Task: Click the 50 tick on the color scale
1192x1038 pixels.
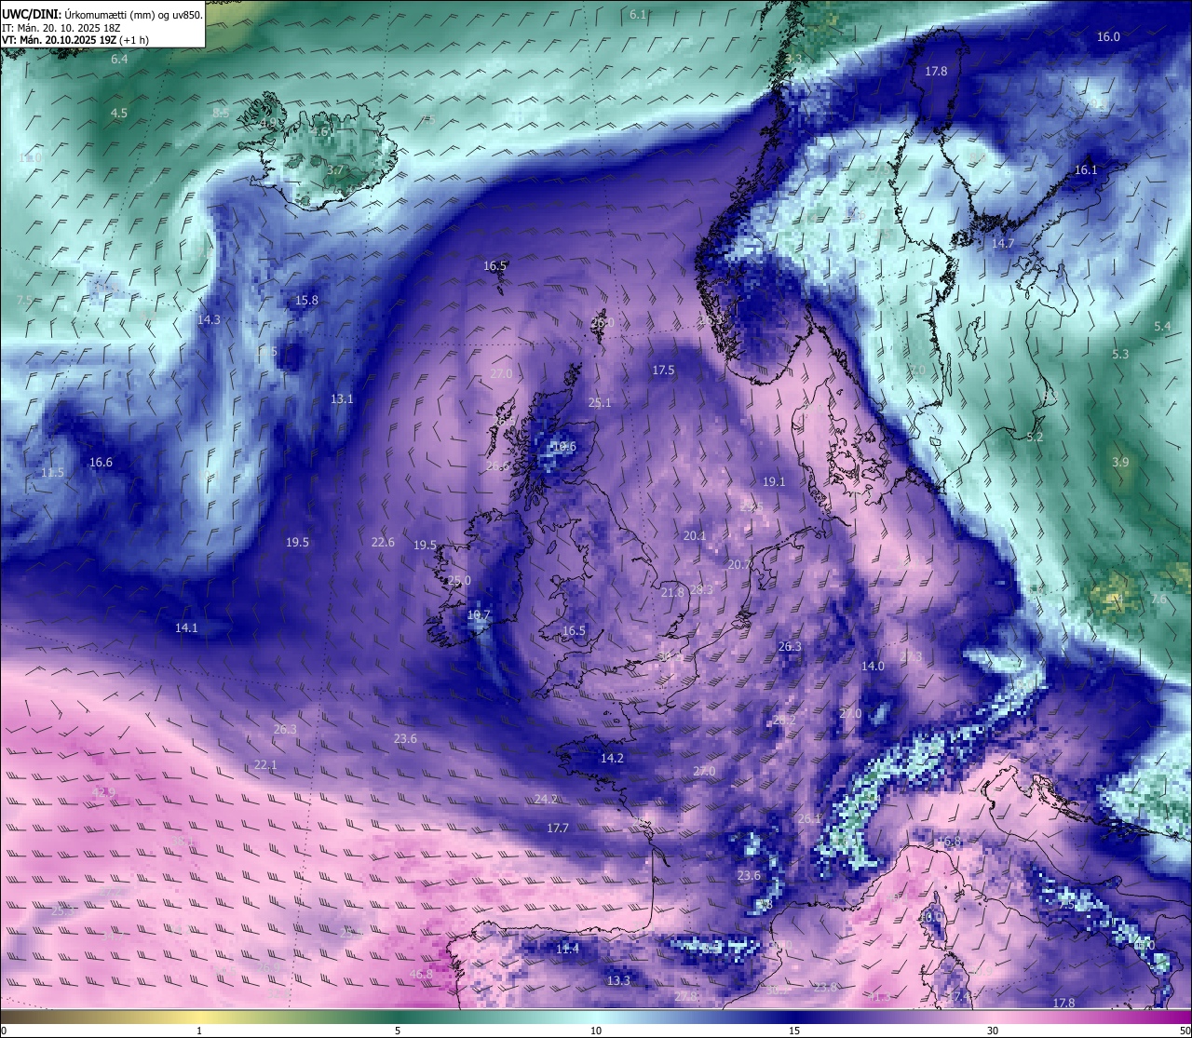Action: click(1184, 1031)
